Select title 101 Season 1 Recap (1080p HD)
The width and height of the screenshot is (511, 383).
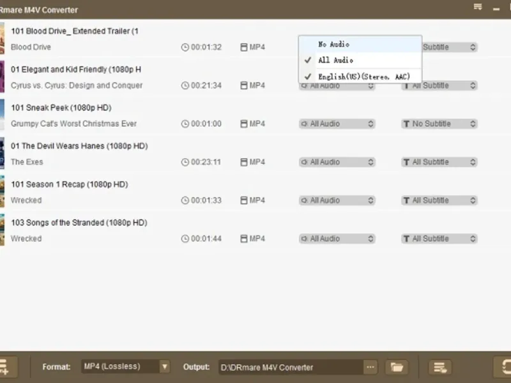pyautogui.click(x=70, y=184)
